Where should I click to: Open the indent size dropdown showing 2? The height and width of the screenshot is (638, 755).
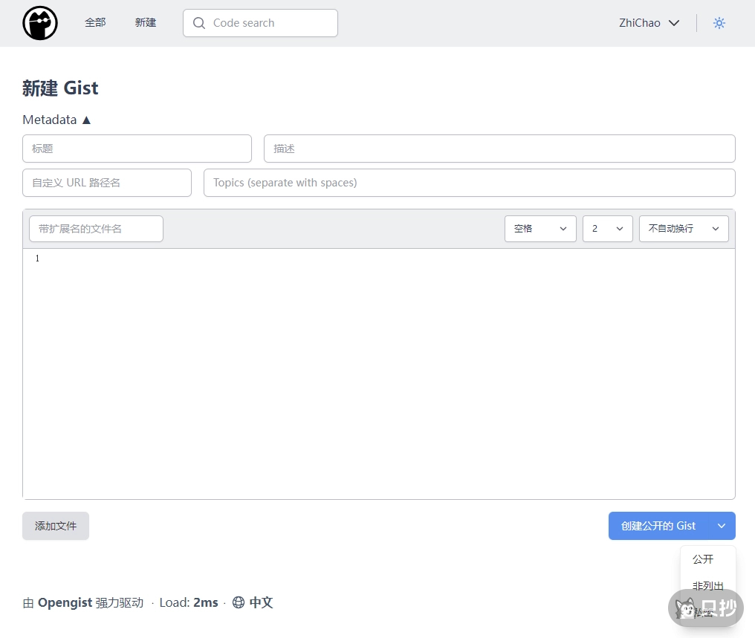(607, 229)
